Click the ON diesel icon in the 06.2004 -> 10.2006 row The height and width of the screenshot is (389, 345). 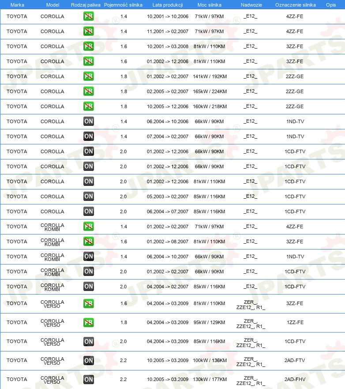pyautogui.click(x=89, y=121)
